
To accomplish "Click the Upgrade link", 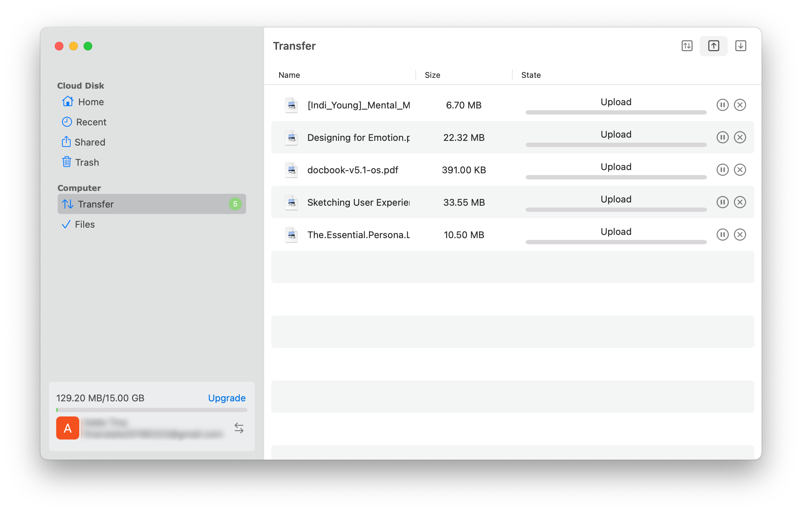I will tap(227, 398).
